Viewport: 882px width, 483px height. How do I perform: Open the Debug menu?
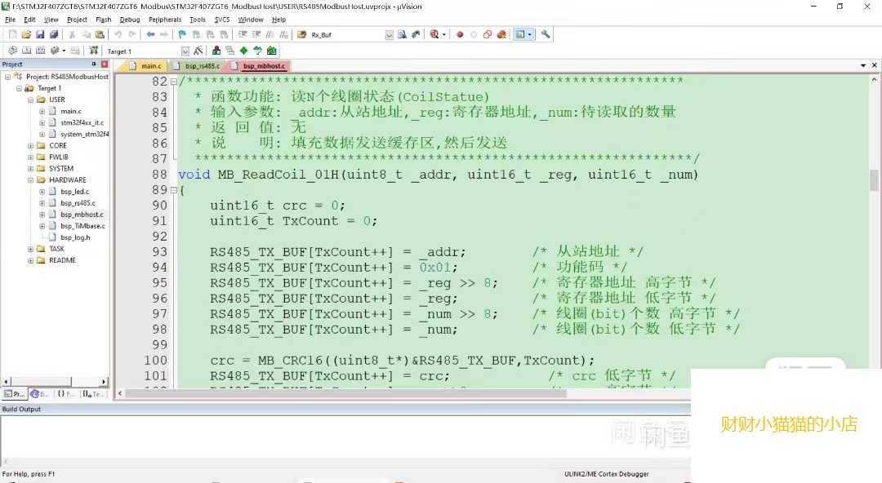click(x=130, y=20)
